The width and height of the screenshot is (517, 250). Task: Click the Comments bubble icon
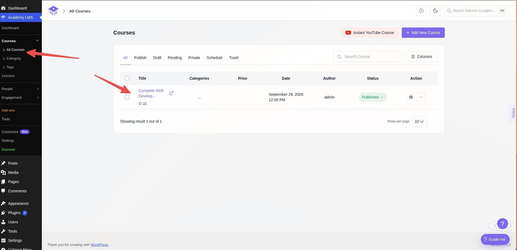3,191
